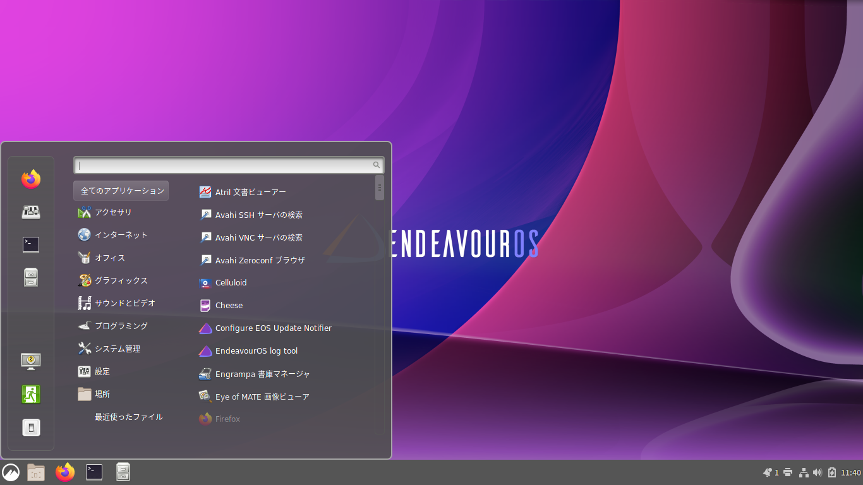Viewport: 863px width, 485px height.
Task: Click the battery power tray icon
Action: point(832,472)
